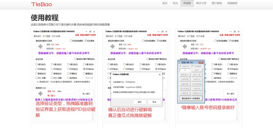This screenshot has width=273, height=128.
Task: Select E盾 验证1 in first screenshot
Action: (x=41, y=64)
